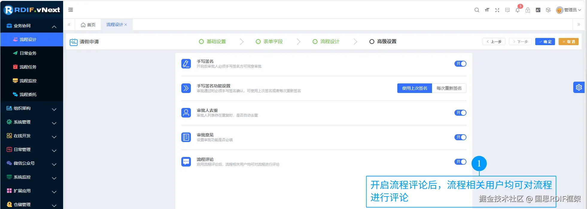Click the calendar icon beside 请假申请

tap(74, 42)
